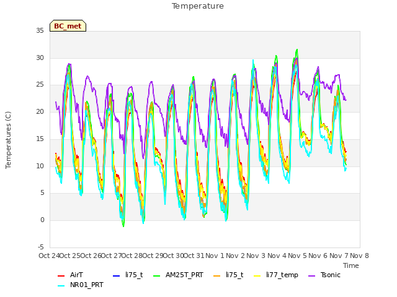Click the orange li75_t legend label

[x=234, y=275]
